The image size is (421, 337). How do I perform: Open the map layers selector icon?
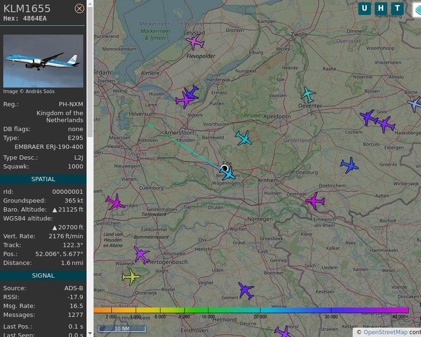click(x=417, y=10)
